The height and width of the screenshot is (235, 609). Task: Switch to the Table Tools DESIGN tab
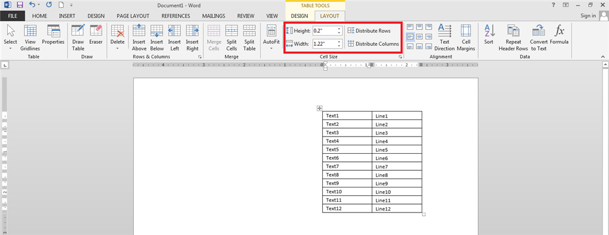pyautogui.click(x=300, y=16)
